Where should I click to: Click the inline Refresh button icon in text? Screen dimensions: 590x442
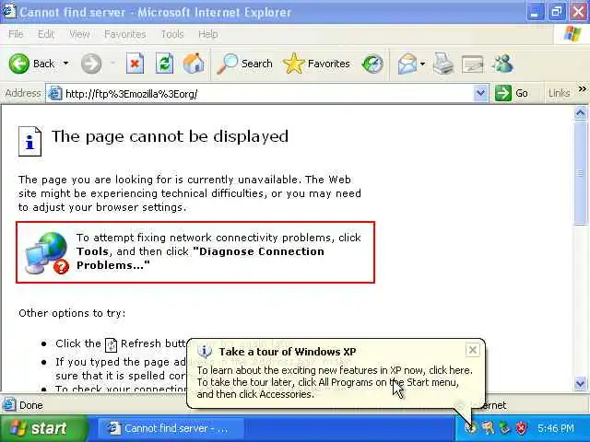tap(111, 344)
